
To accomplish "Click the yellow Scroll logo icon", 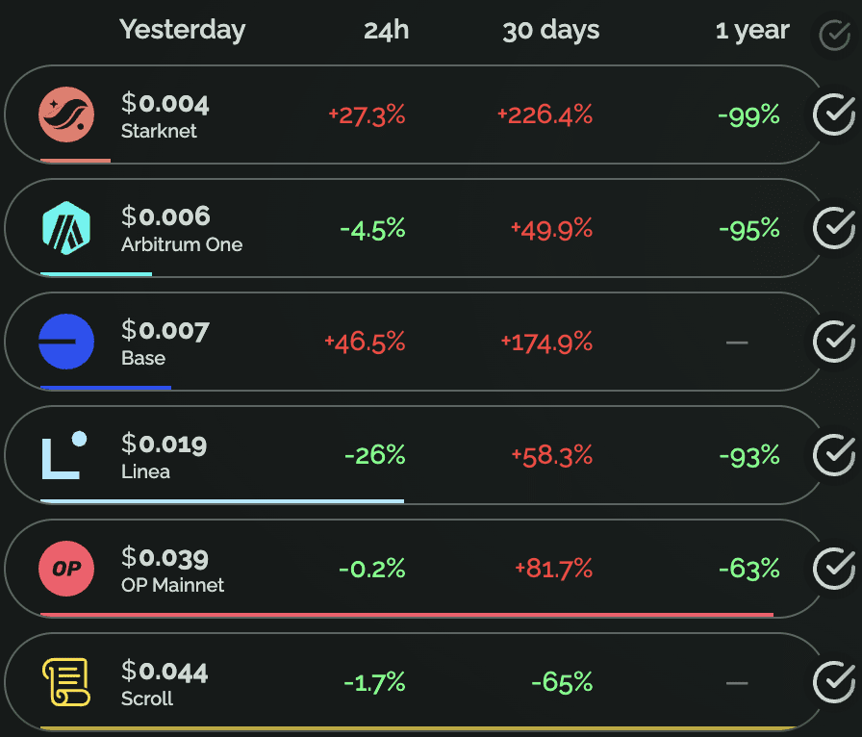I will (x=66, y=682).
